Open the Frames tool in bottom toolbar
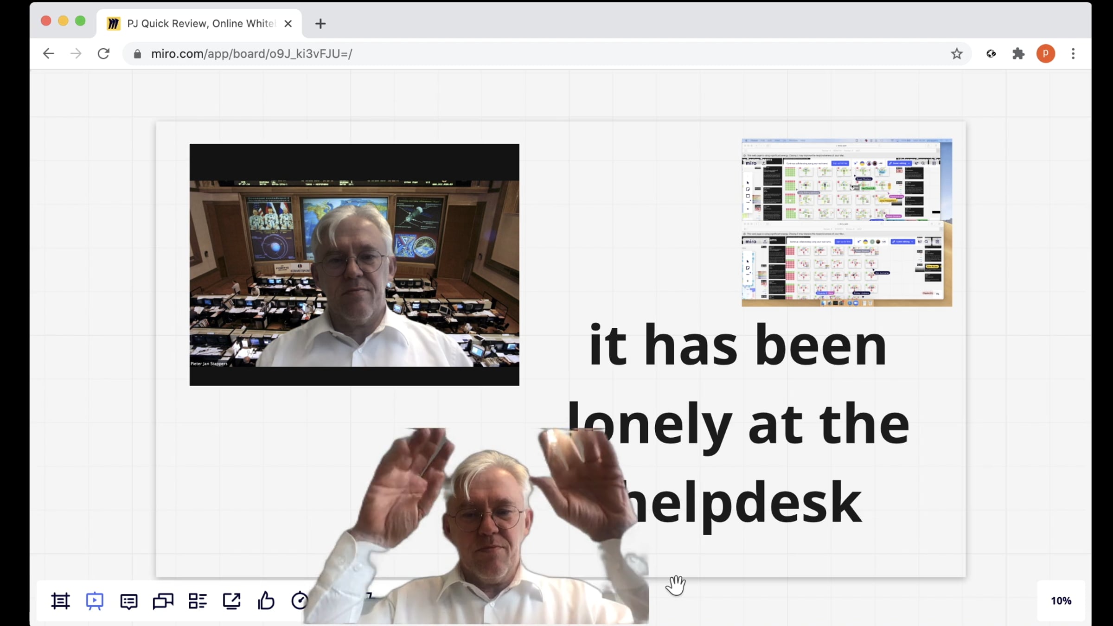The image size is (1113, 626). pyautogui.click(x=60, y=601)
